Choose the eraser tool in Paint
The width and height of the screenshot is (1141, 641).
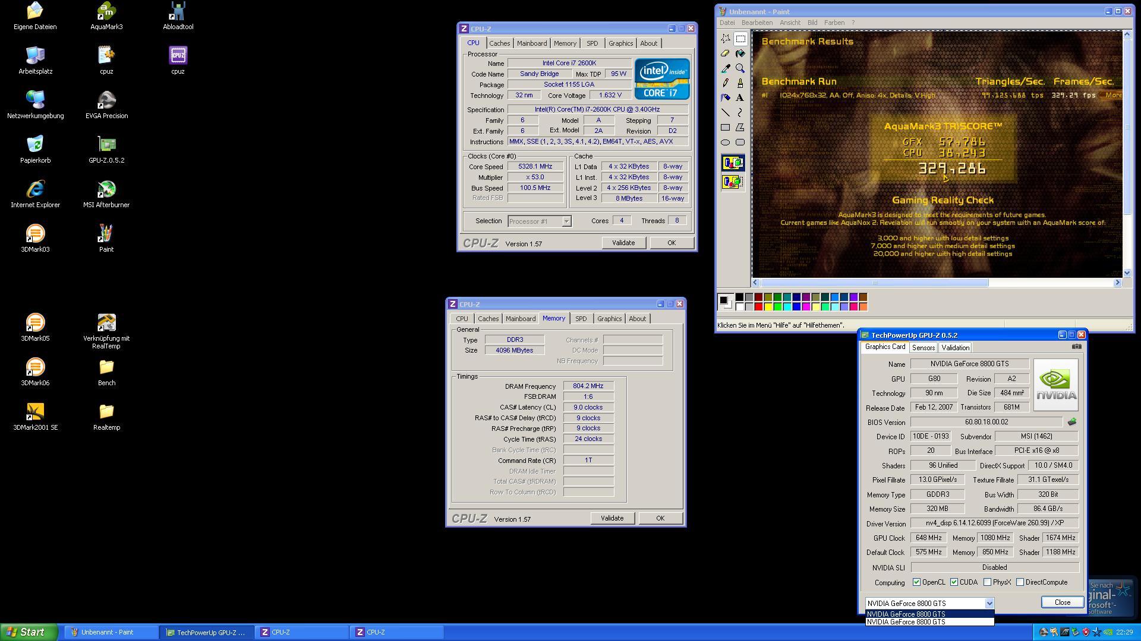[726, 53]
